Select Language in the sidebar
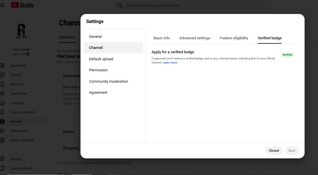318x175 pixels. pyautogui.click(x=18, y=103)
